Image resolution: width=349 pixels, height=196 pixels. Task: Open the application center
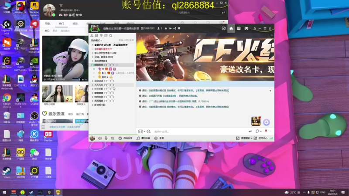(x=260, y=138)
